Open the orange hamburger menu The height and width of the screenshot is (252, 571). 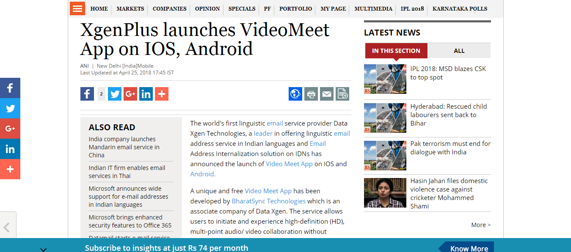coord(77,8)
